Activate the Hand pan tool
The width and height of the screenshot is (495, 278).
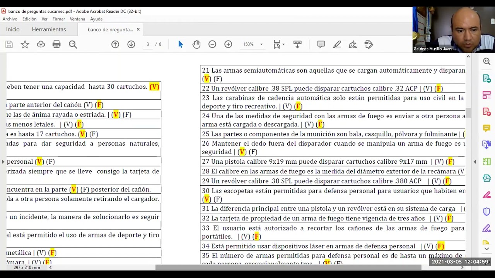[196, 44]
